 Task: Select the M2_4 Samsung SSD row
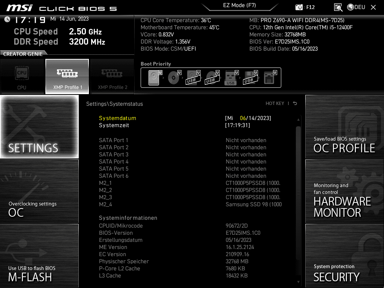[x=190, y=204]
